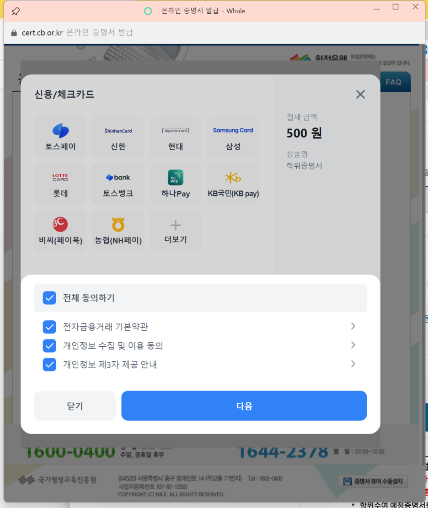Choose Shinhan Card (신한)
Viewport: 428px width, 508px height.
[118, 137]
